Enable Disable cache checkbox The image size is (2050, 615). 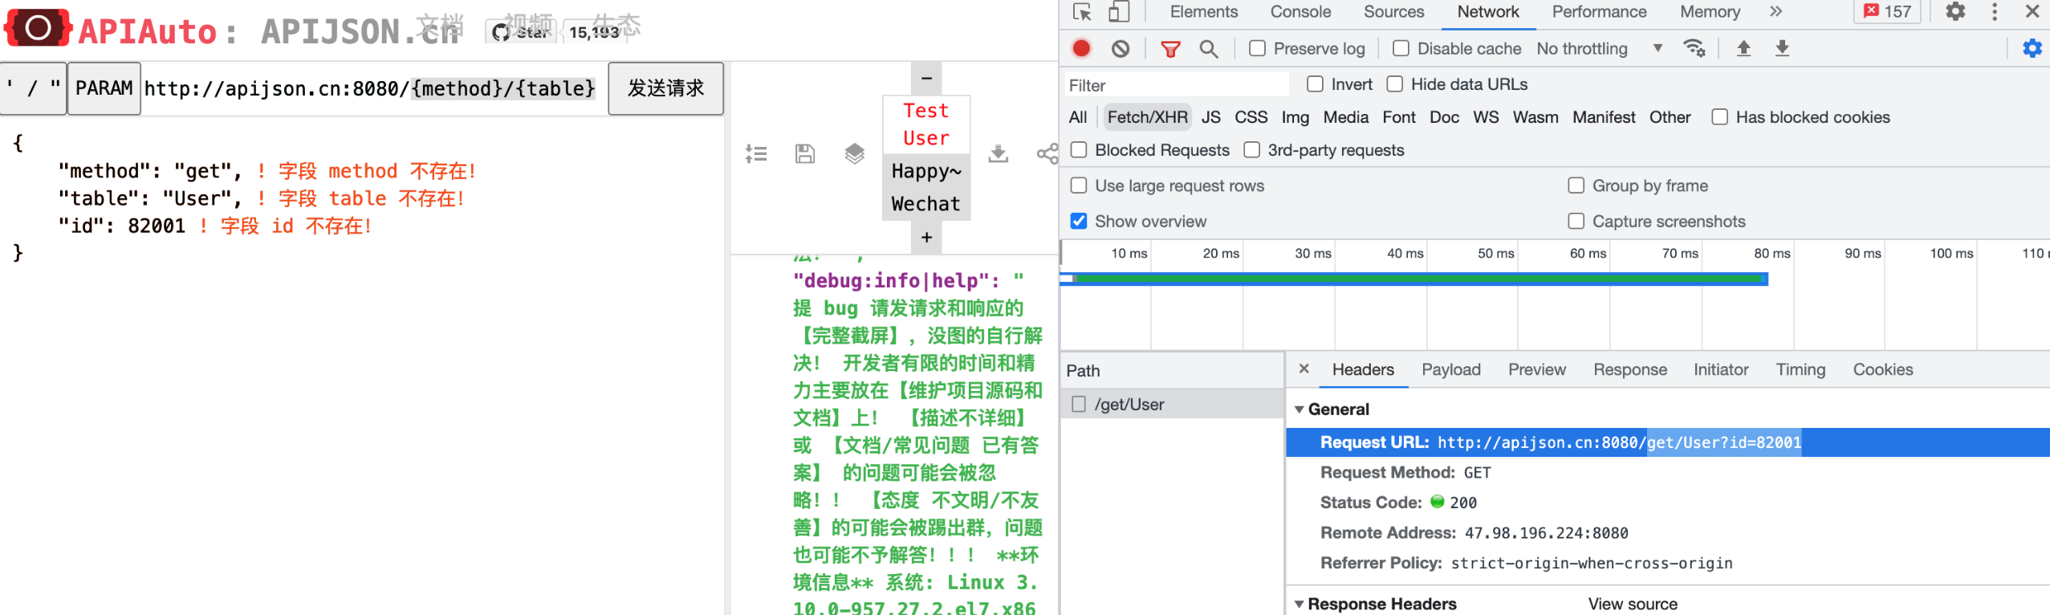tap(1401, 48)
